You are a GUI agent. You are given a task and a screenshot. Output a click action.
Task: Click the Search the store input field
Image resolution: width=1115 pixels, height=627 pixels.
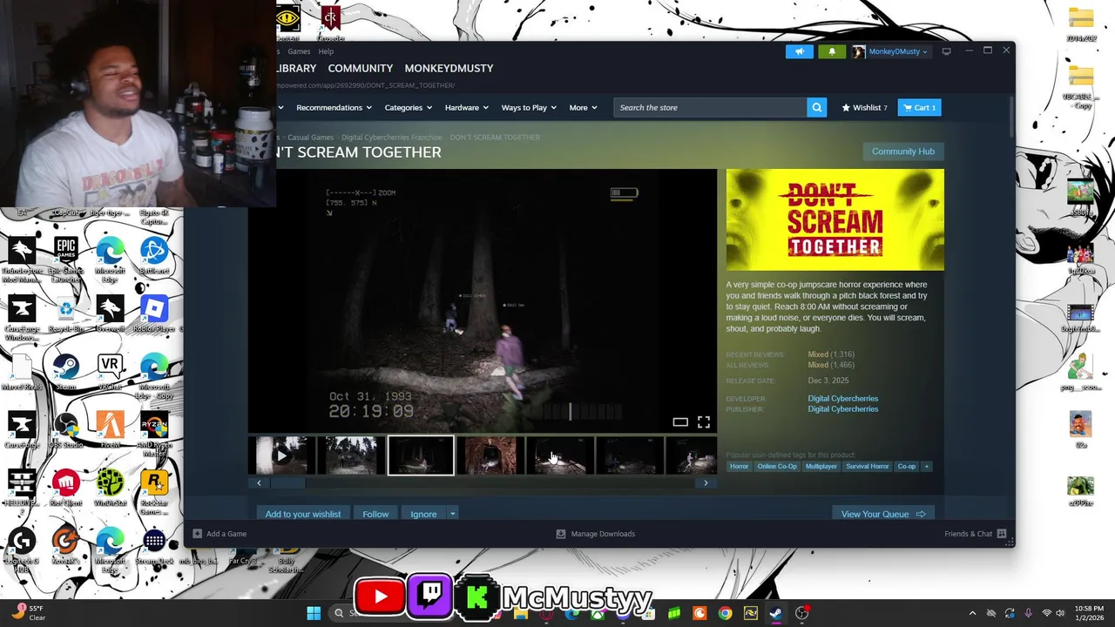pyautogui.click(x=710, y=107)
